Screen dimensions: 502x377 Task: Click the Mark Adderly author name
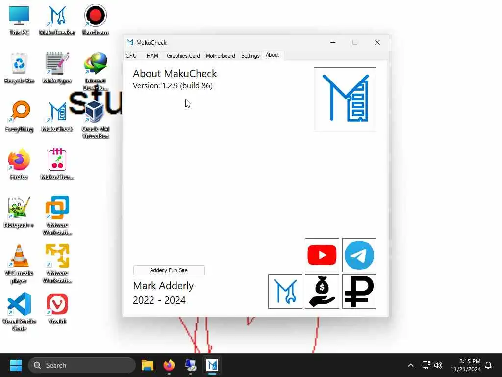pos(163,285)
